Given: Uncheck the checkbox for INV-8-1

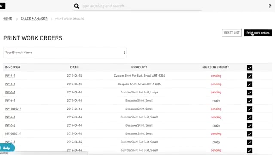Looking at the screenshot, I should (249, 84).
